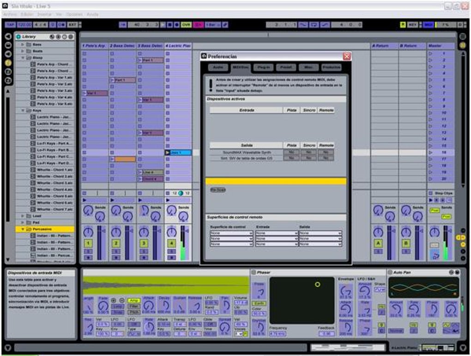Click the pink back to arrangement button
Image resolution: width=471 pixels, height=356 pixels.
pos(198,25)
